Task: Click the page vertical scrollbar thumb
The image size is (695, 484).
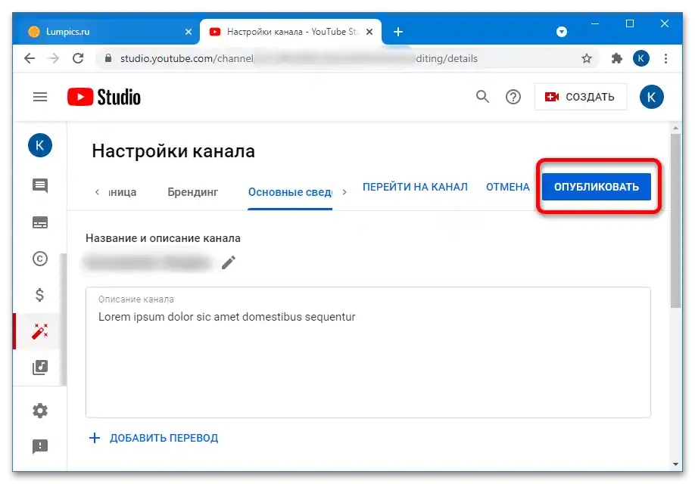Action: (x=675, y=221)
